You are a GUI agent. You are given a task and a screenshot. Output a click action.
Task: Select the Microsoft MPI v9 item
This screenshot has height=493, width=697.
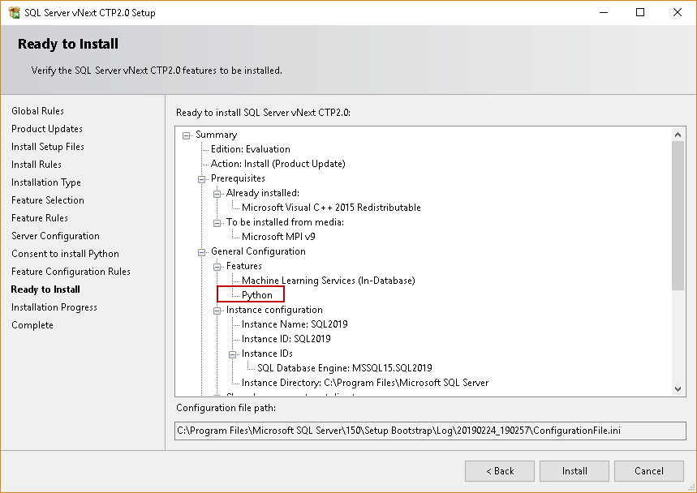[278, 237]
